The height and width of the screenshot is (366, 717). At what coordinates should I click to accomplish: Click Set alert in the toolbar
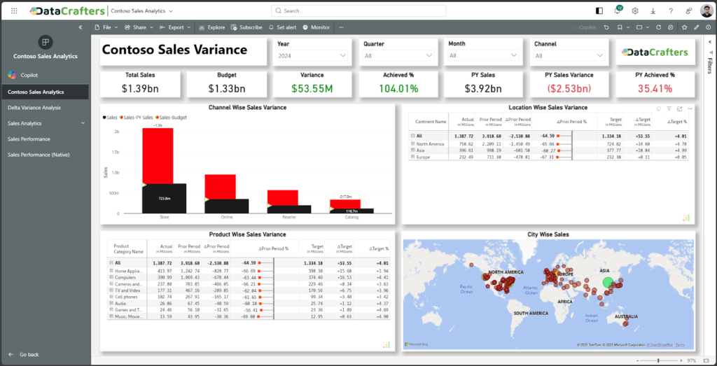(x=282, y=27)
